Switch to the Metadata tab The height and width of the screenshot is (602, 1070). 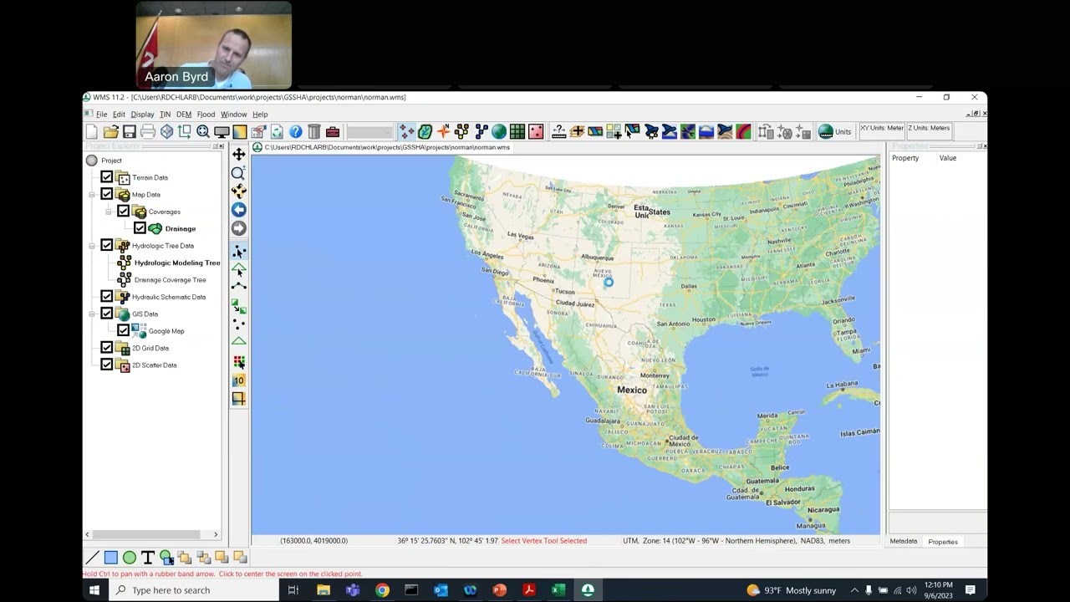pos(903,542)
